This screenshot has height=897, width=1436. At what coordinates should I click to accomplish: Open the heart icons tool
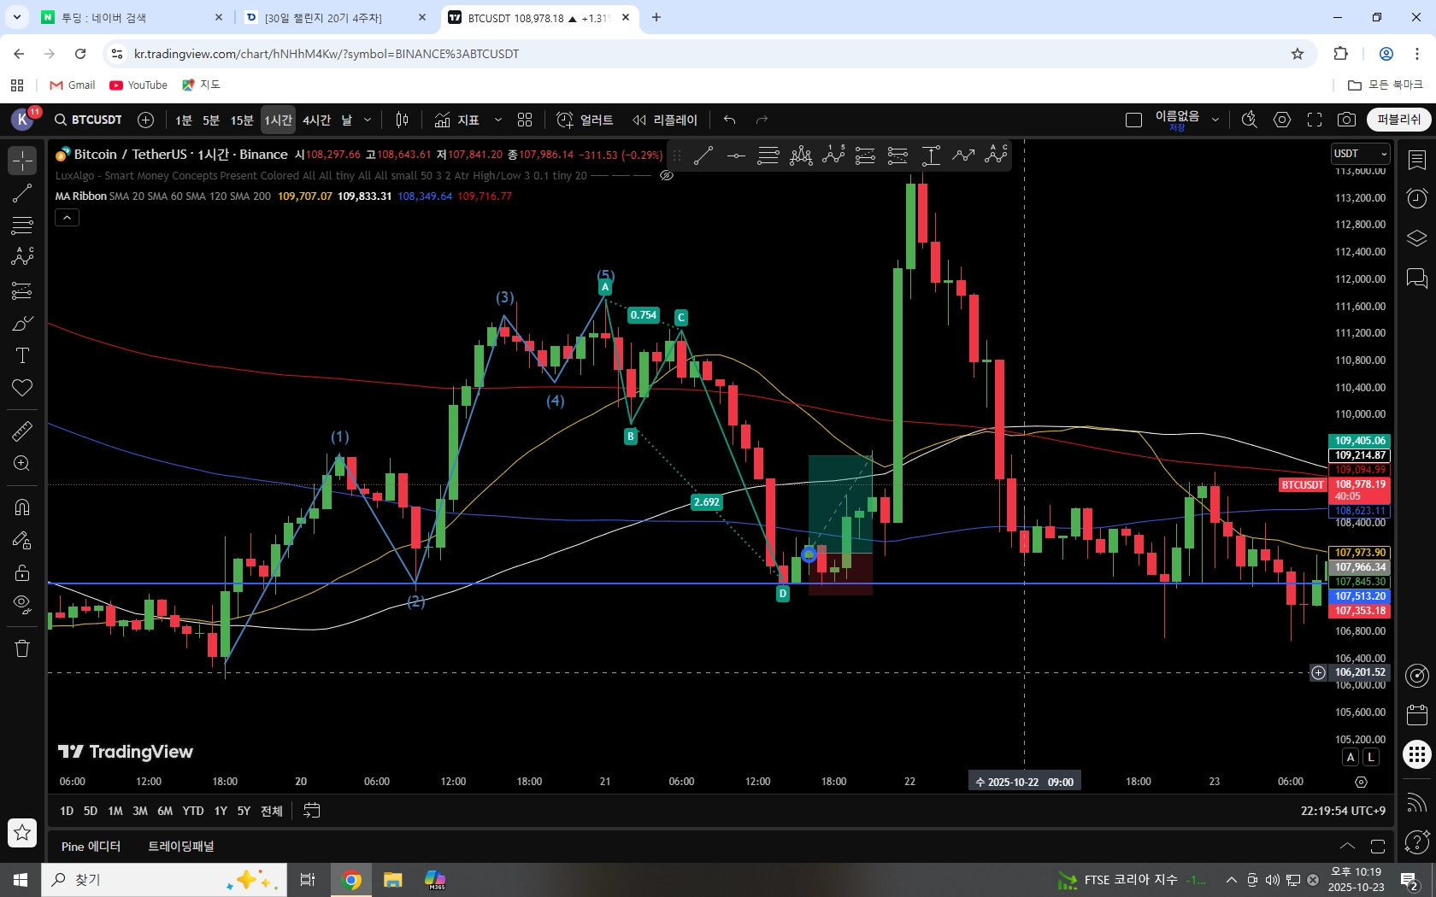[x=22, y=389]
